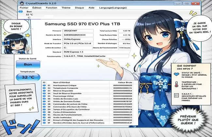212x137 pixels.
Task: Click status orb for attribute 0A
Action: point(44,109)
